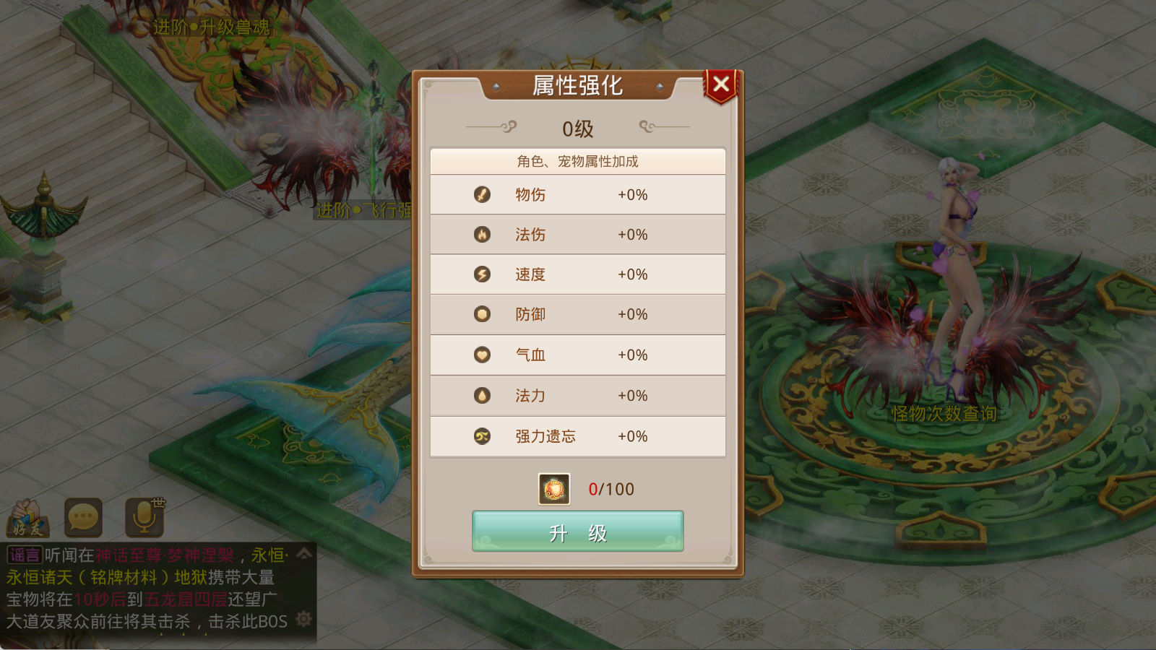Image resolution: width=1156 pixels, height=650 pixels.
Task: Click the 防御 defense shield icon
Action: click(x=482, y=314)
